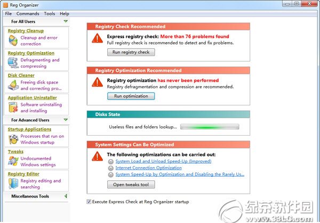
Task: Click the Reg Organizer title bar icon
Action: (5, 5)
